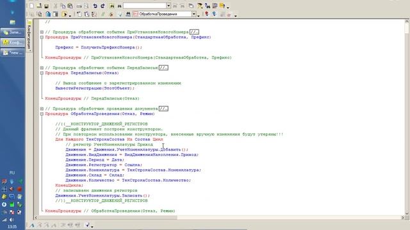Click the Undo arrow icon
The image size is (410, 230).
(x=95, y=6)
